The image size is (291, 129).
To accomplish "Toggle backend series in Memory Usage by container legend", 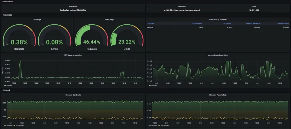I will point(154,85).
